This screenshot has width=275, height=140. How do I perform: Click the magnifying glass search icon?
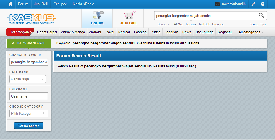pos(261,16)
